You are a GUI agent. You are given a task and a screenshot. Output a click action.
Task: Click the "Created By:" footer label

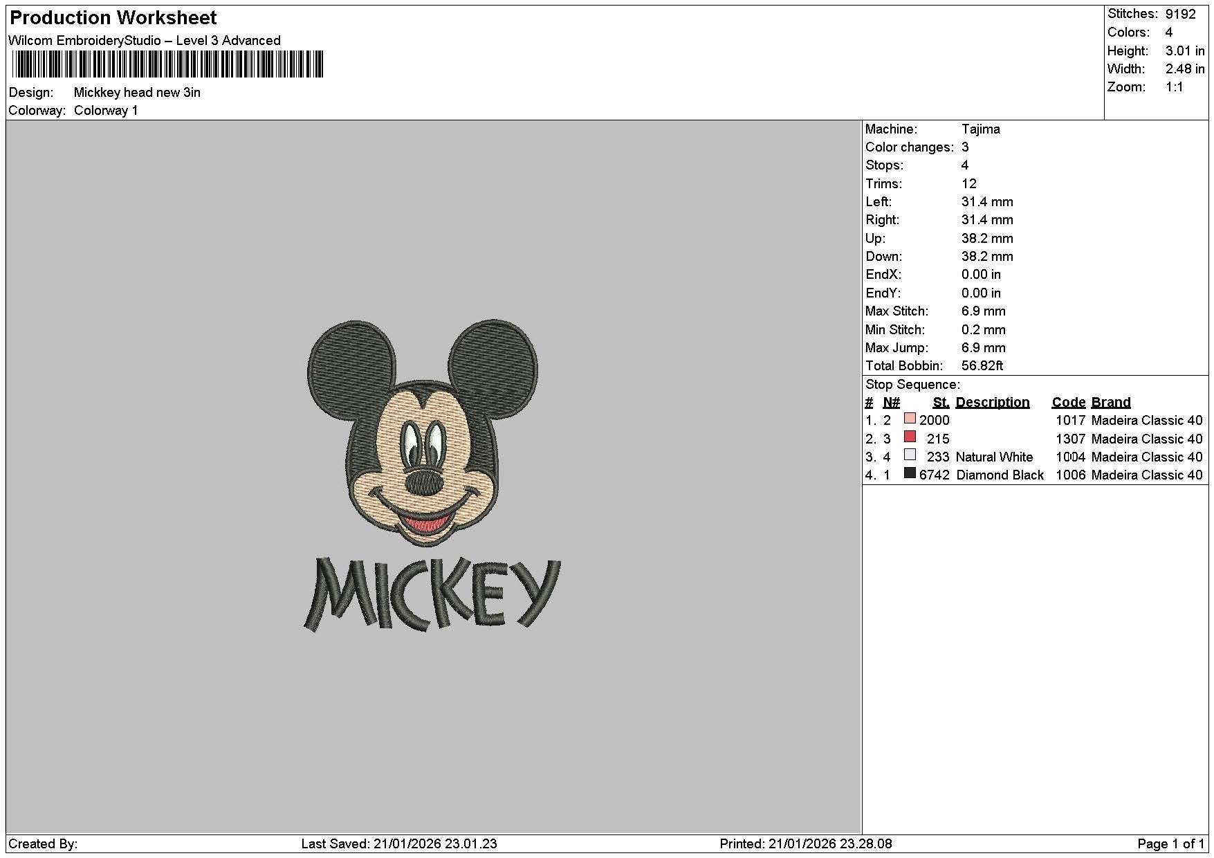pyautogui.click(x=43, y=843)
